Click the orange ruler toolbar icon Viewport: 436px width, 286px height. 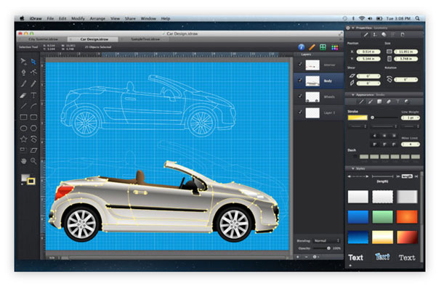(312, 47)
